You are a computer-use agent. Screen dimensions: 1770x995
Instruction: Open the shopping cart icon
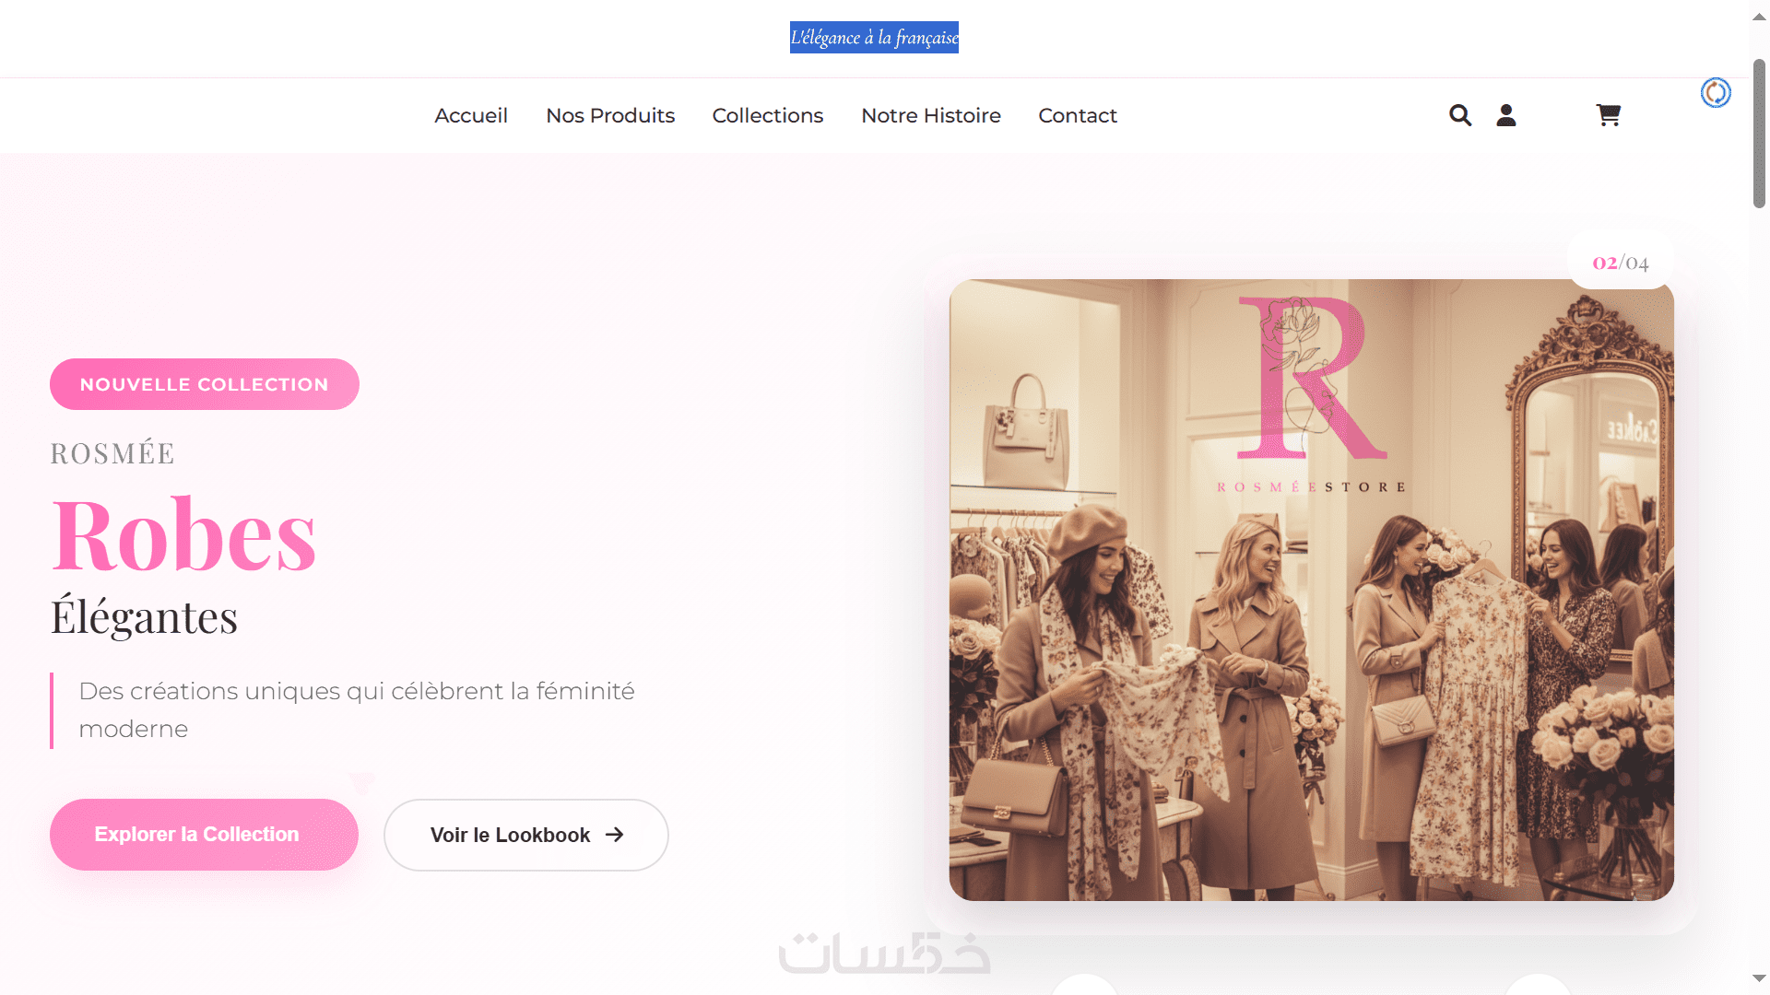1608,115
